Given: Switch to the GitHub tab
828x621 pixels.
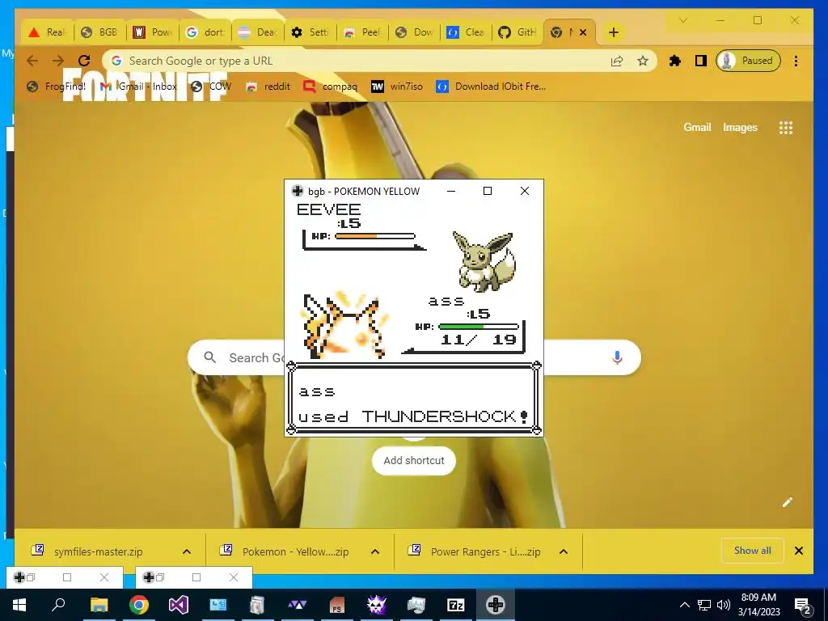Looking at the screenshot, I should tap(518, 32).
